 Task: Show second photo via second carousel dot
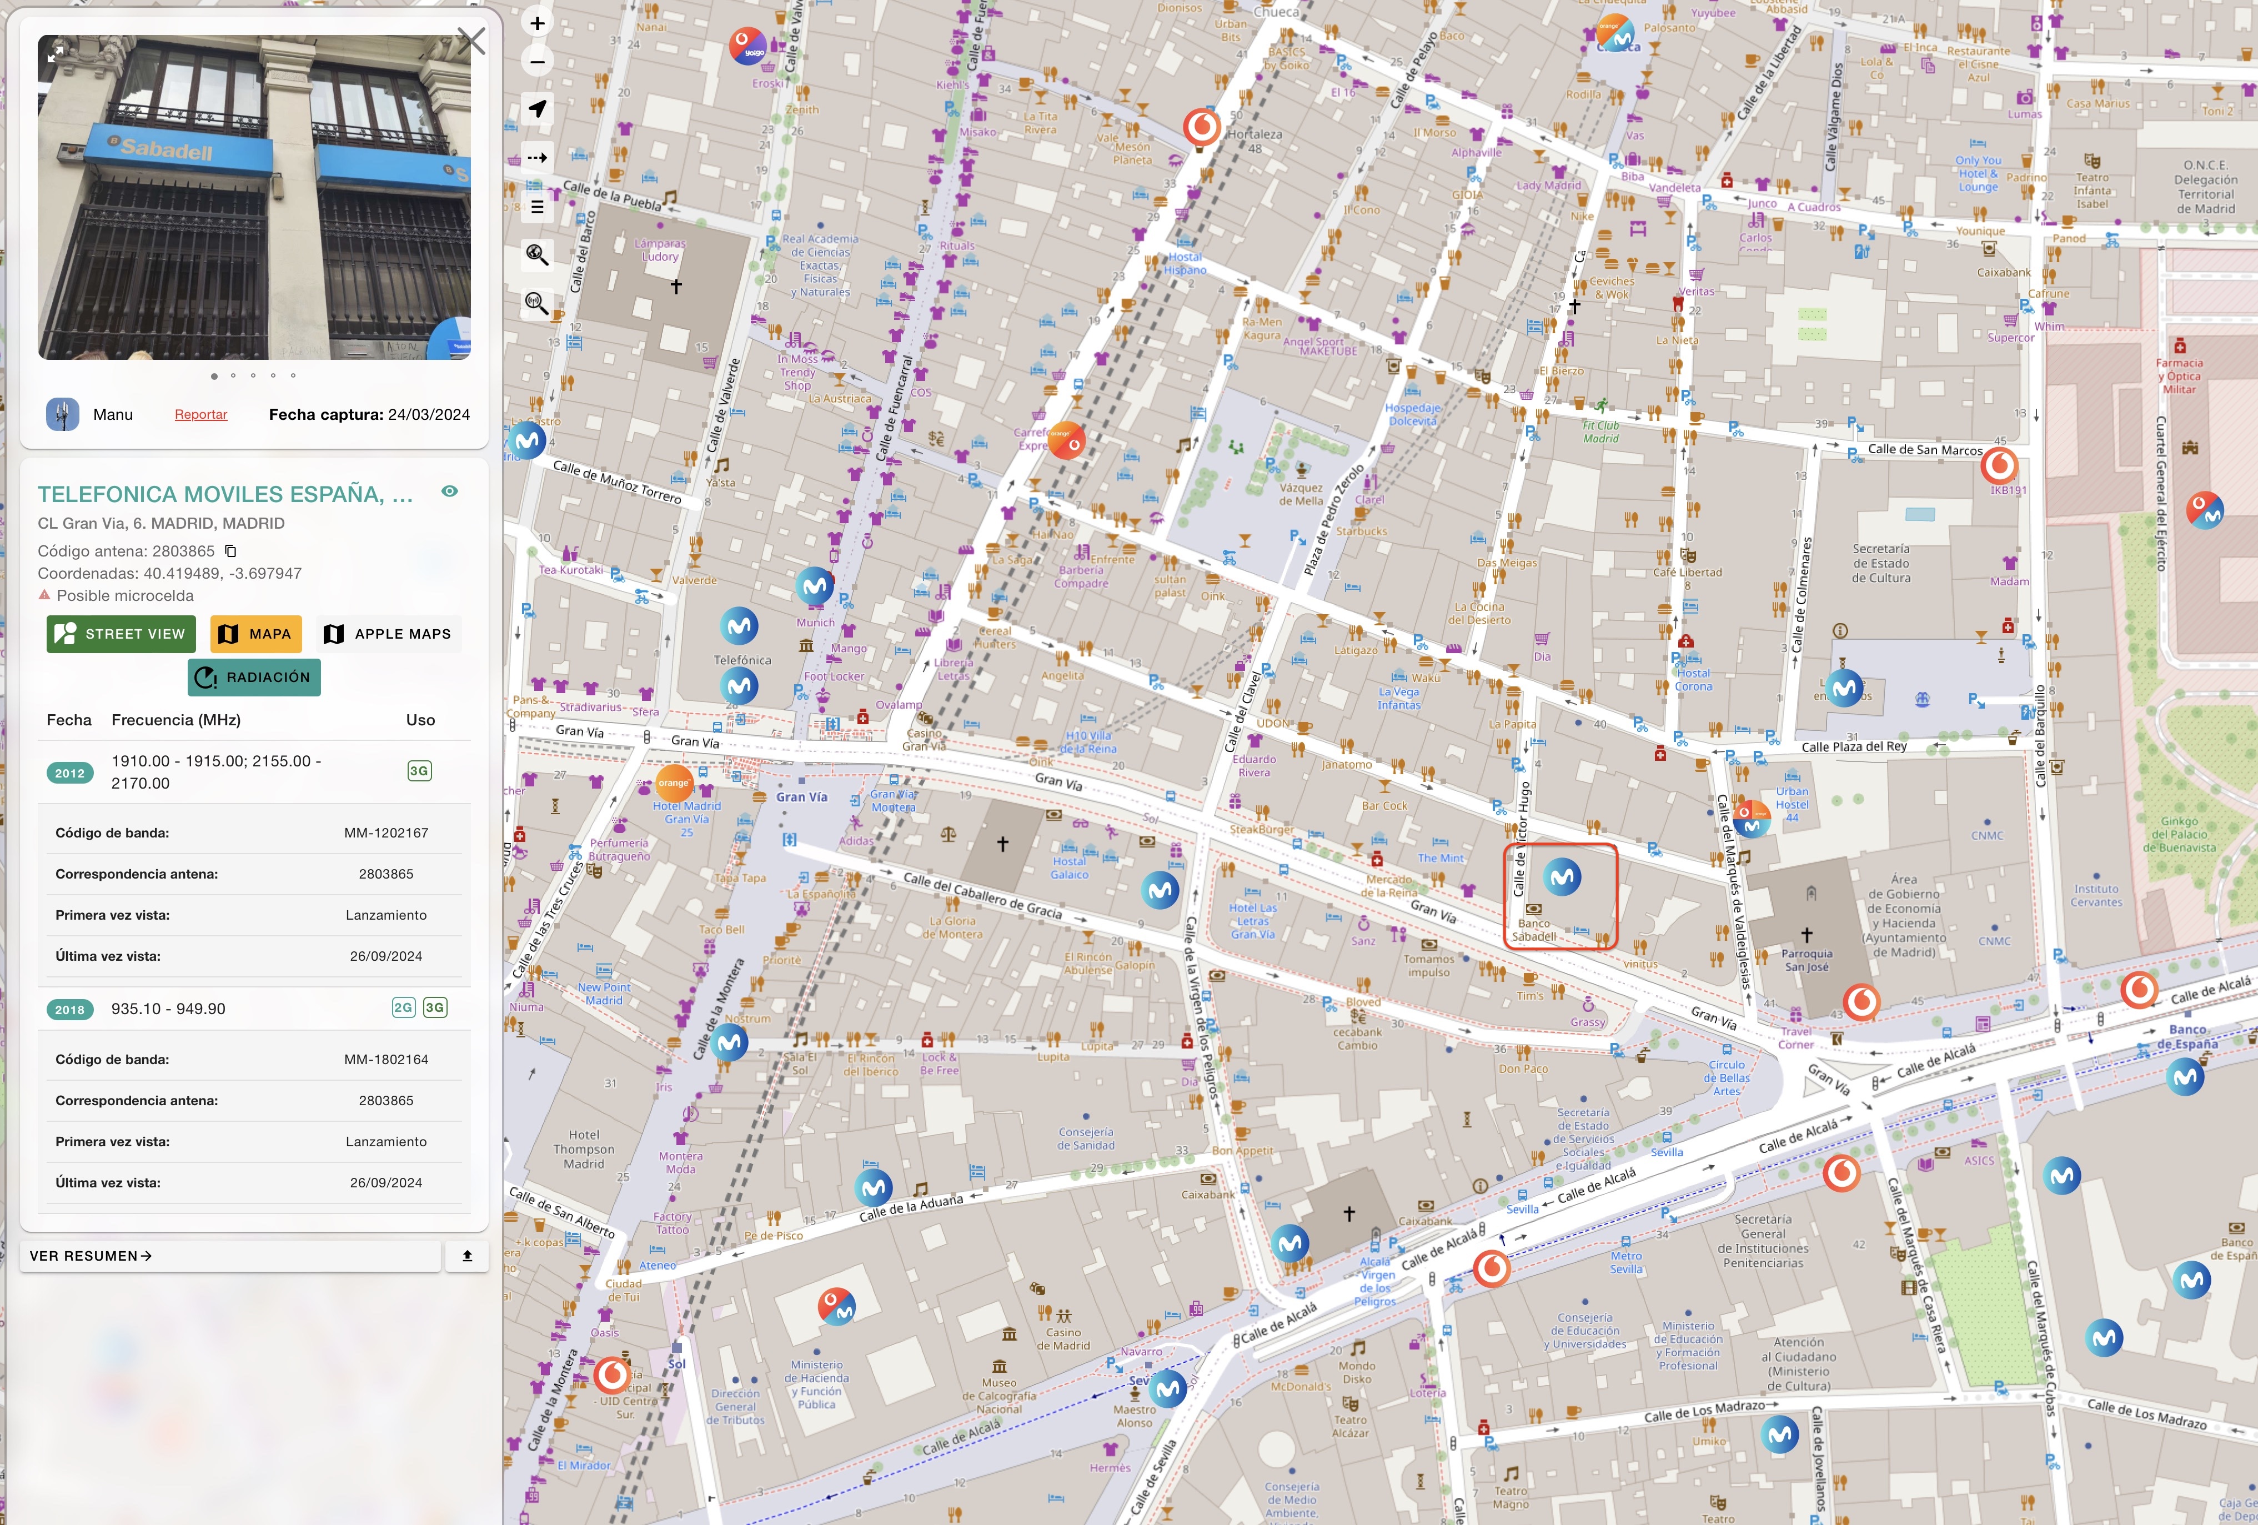pyautogui.click(x=233, y=375)
